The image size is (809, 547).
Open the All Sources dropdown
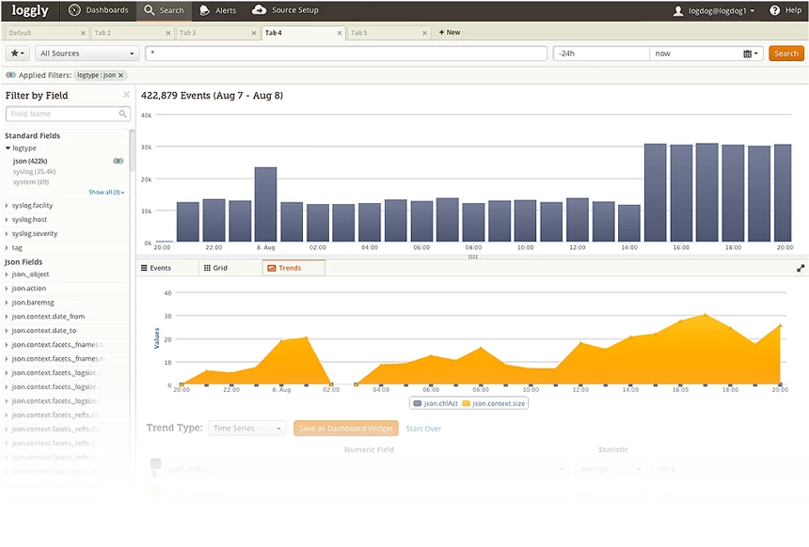click(x=87, y=53)
